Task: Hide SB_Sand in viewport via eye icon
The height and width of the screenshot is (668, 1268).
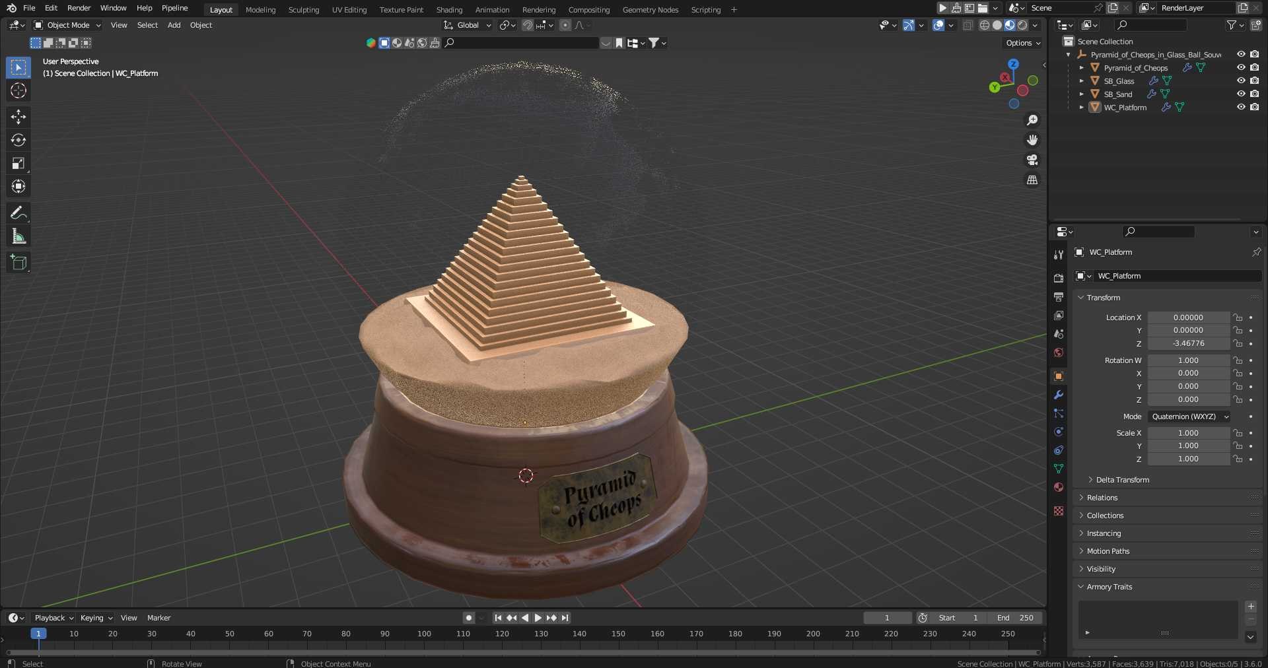Action: (1241, 94)
